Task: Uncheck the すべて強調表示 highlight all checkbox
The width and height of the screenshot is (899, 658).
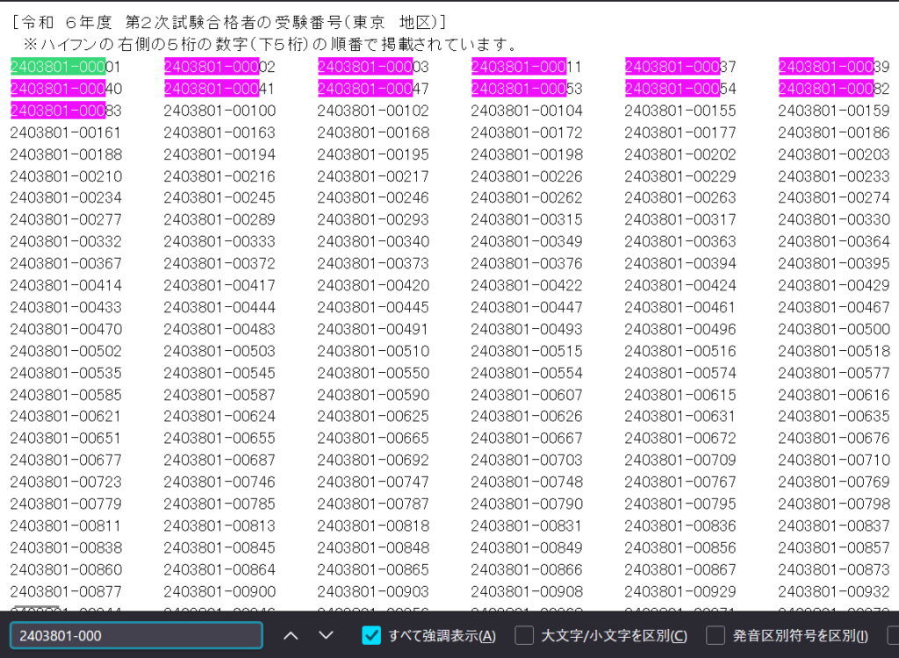Action: point(371,635)
